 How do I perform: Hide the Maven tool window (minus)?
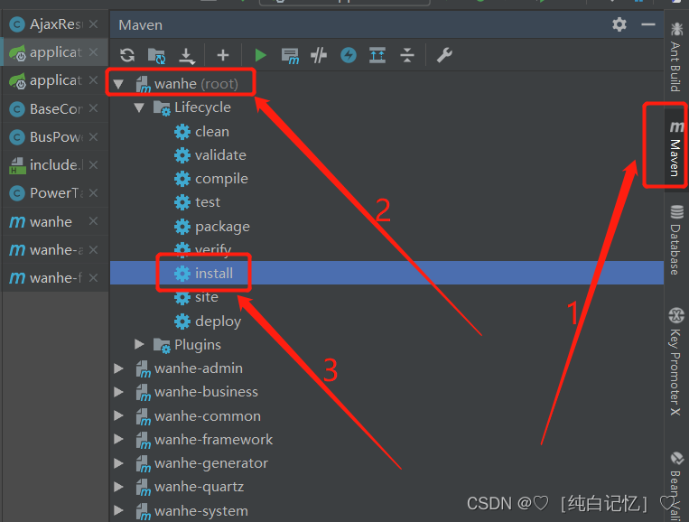point(648,24)
